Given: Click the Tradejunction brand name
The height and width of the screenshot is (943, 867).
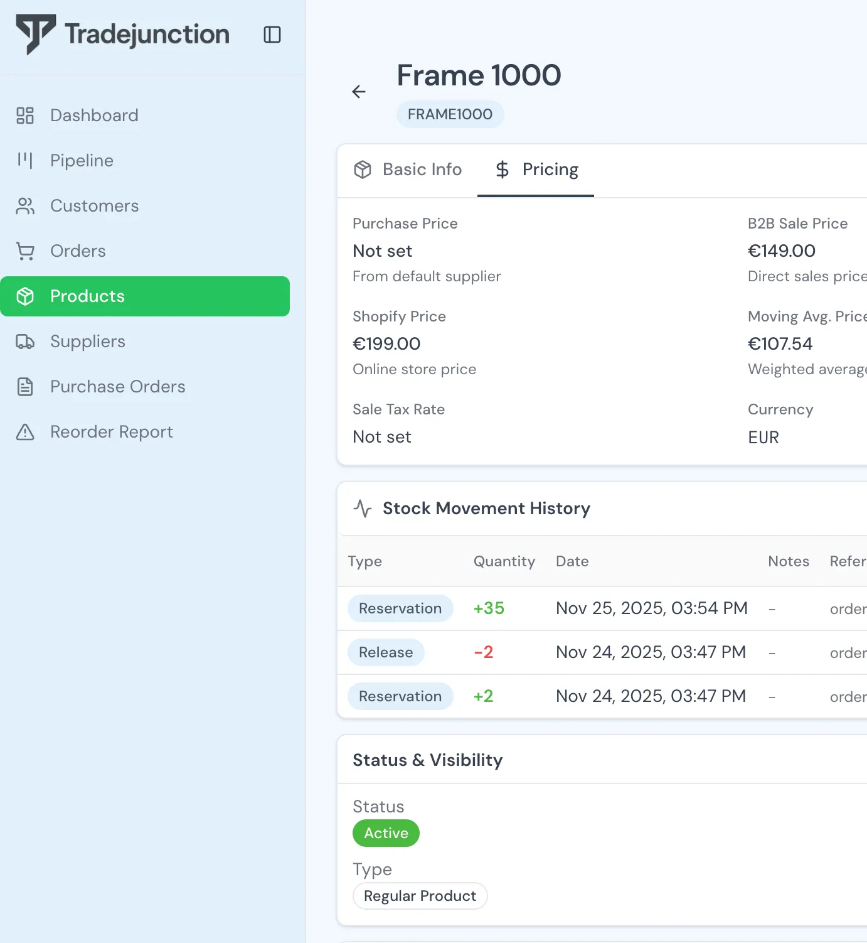Looking at the screenshot, I should pos(147,35).
